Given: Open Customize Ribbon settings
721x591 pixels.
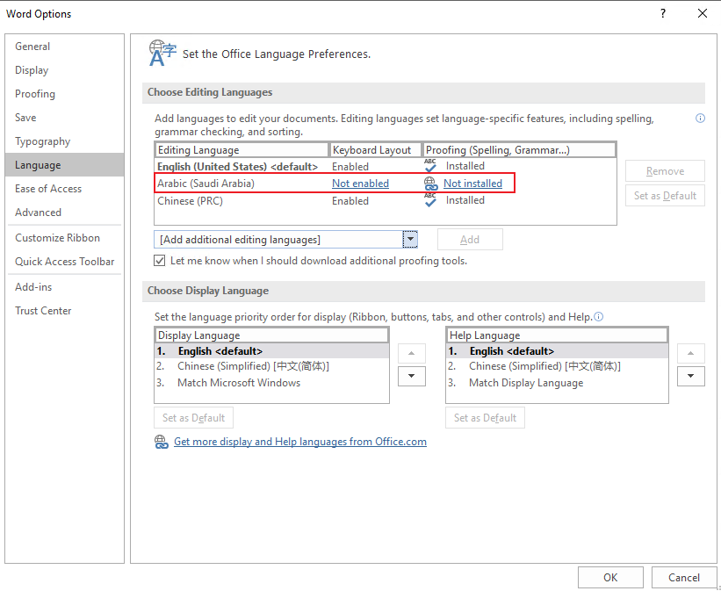Looking at the screenshot, I should 64,238.
